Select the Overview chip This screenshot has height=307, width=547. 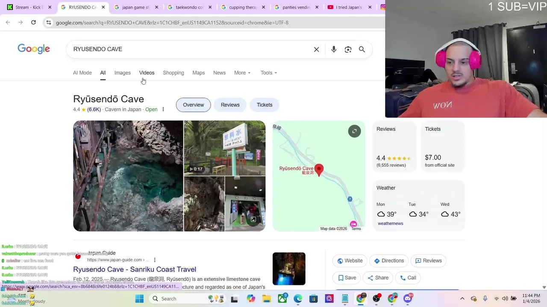193,105
